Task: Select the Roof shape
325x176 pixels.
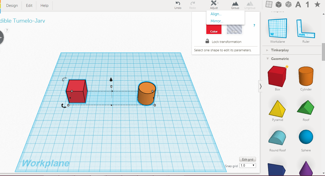Action: click(306, 108)
